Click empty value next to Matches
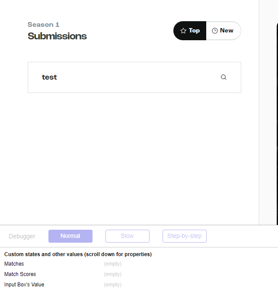 [112, 264]
